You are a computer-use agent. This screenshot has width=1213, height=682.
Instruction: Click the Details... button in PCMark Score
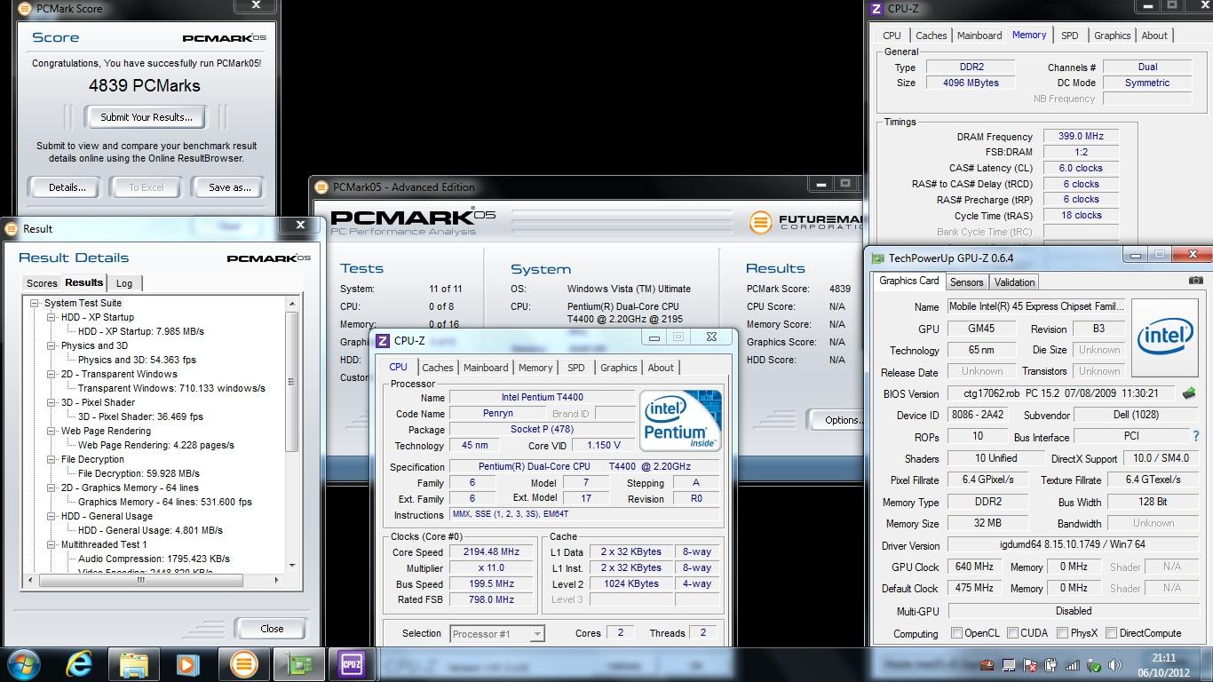[x=67, y=187]
